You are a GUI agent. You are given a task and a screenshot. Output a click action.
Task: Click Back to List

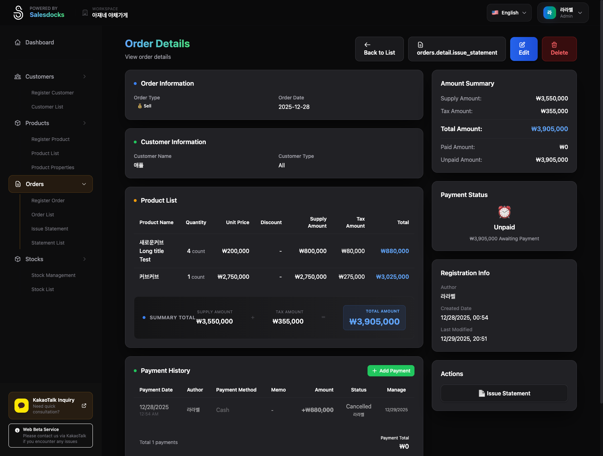(379, 49)
